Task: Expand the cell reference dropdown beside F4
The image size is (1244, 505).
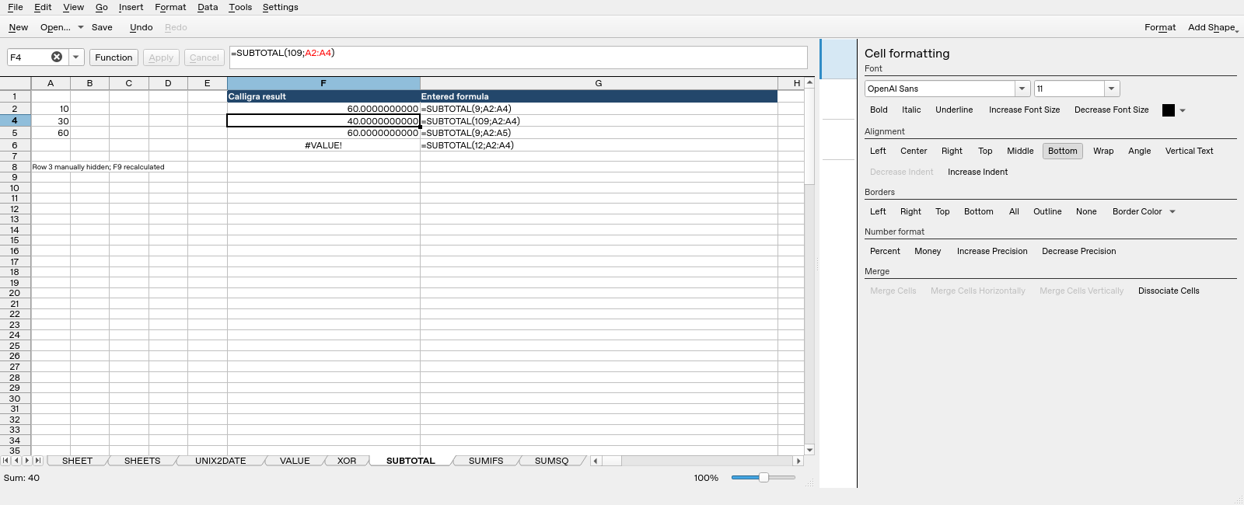Action: 75,57
